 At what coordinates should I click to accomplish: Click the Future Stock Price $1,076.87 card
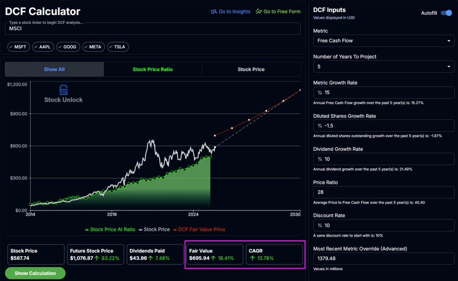(x=95, y=255)
